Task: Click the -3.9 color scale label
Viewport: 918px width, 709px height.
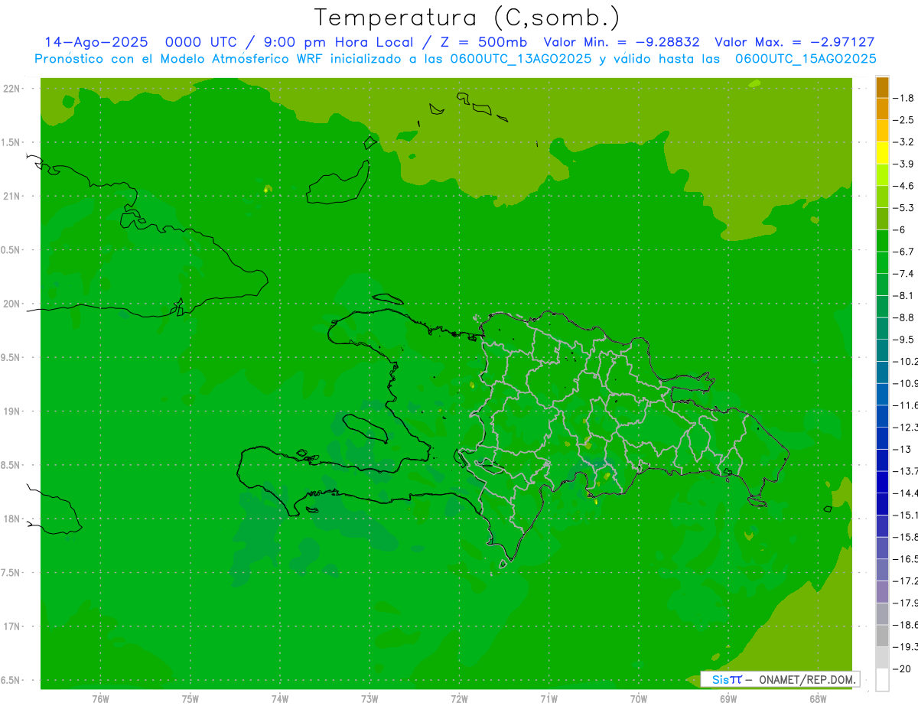Action: (903, 164)
